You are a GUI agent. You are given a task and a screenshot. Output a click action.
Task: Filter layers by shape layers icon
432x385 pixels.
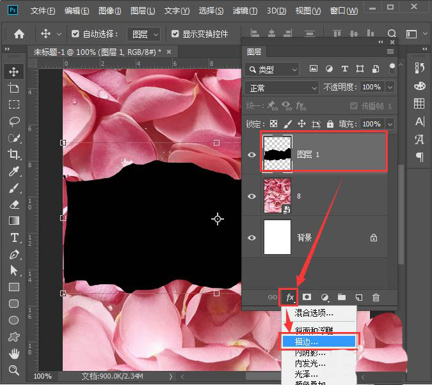point(360,69)
